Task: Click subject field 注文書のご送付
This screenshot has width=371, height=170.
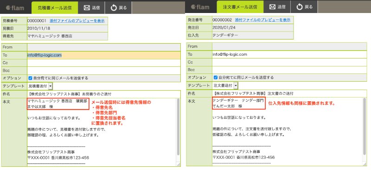Action: pyautogui.click(x=289, y=93)
